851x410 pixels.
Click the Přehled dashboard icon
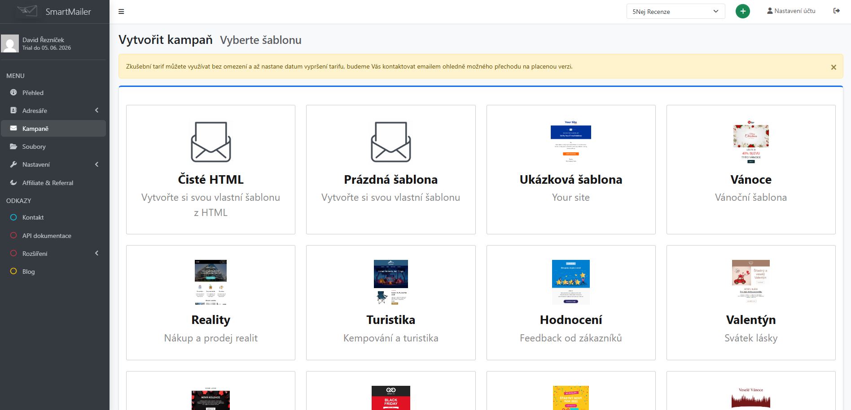tap(13, 92)
